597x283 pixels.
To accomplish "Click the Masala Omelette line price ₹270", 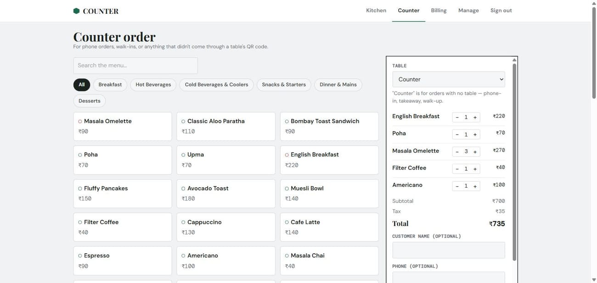I will (499, 150).
